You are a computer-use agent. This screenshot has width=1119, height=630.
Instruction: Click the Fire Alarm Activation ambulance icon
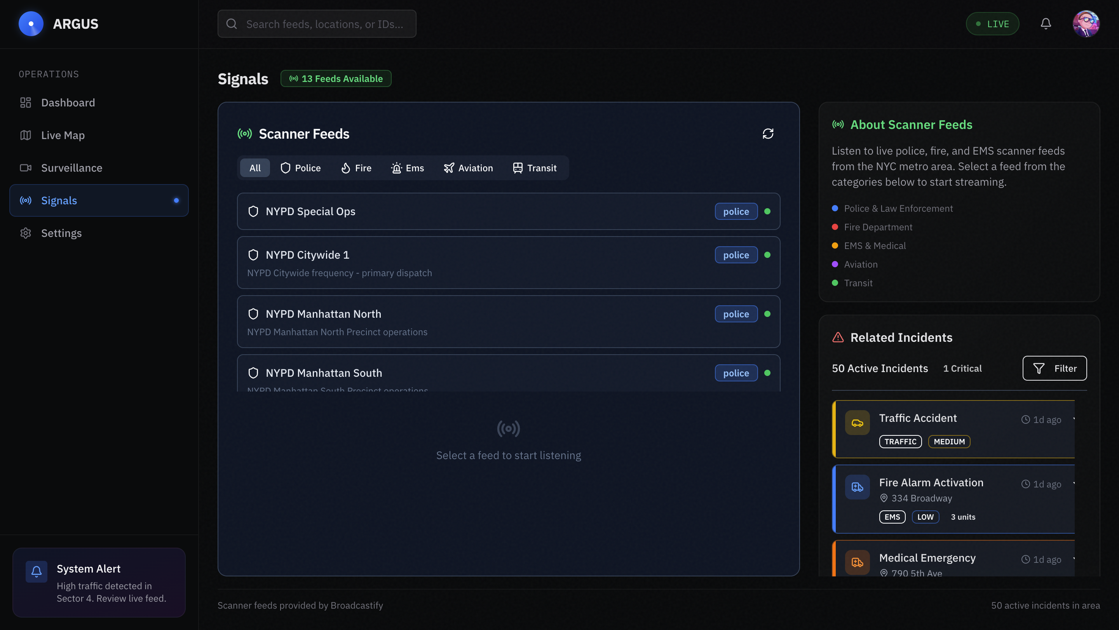[857, 487]
